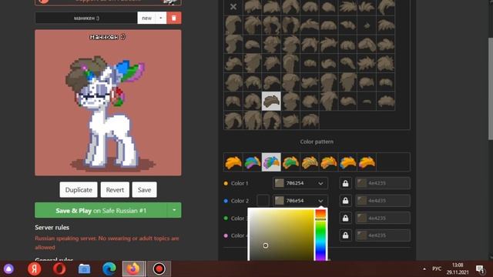
Task: Choose the unselected blue-green-purple color pattern
Action: coord(253,162)
